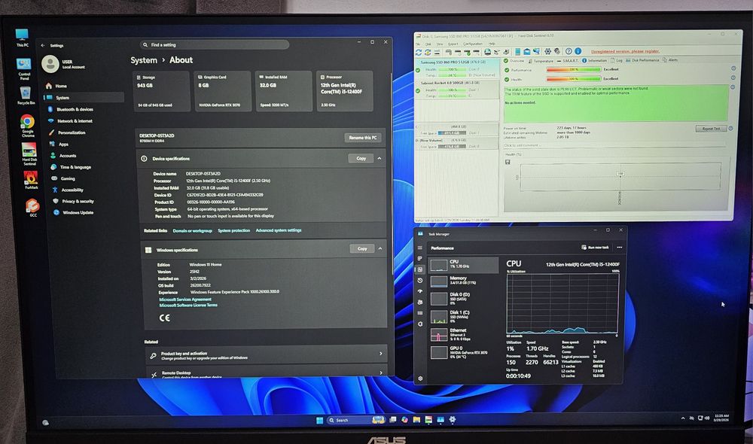Open the Hard Disk Sentinel desktop shortcut
753x444 pixels.
pos(29,154)
